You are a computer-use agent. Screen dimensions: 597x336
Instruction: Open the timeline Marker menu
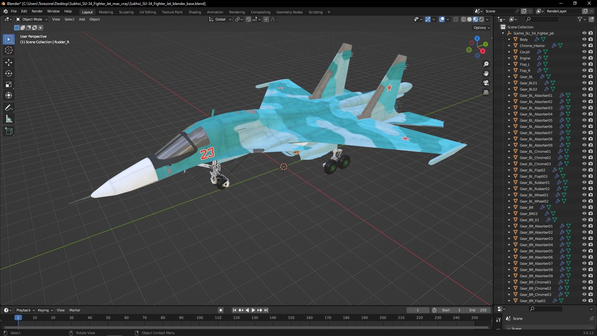75,310
